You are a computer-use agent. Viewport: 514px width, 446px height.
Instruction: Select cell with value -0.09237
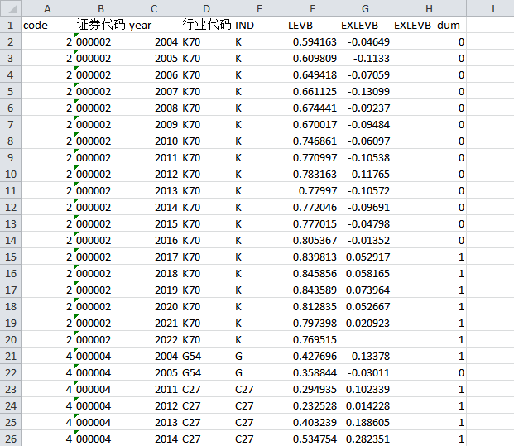(365, 108)
